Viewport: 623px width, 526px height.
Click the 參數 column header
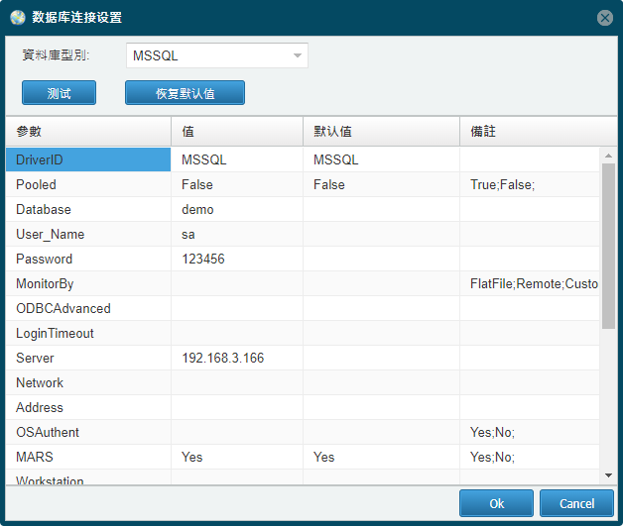[88, 132]
